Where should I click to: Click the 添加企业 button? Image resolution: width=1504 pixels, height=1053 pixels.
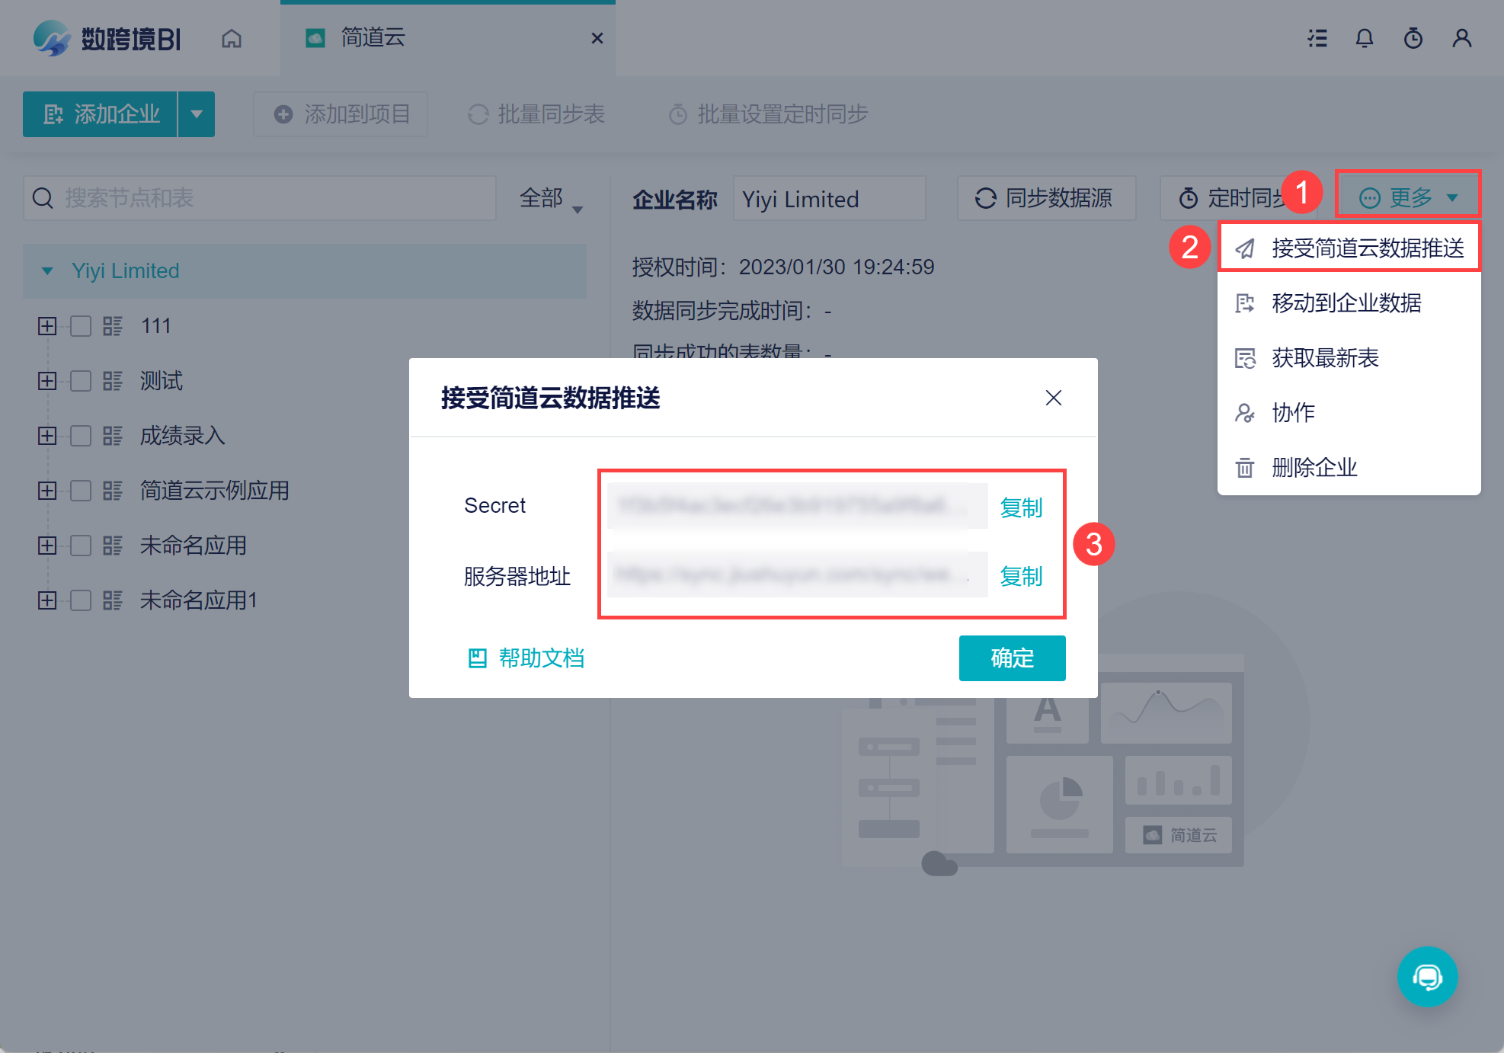pyautogui.click(x=101, y=114)
